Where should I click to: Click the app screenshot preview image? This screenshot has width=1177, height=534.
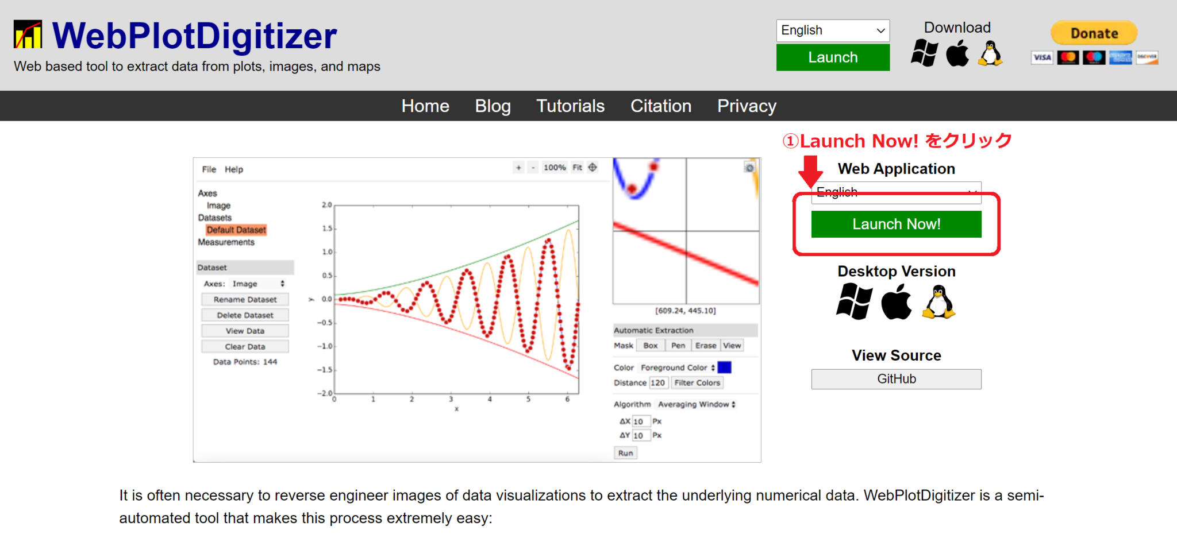(477, 310)
